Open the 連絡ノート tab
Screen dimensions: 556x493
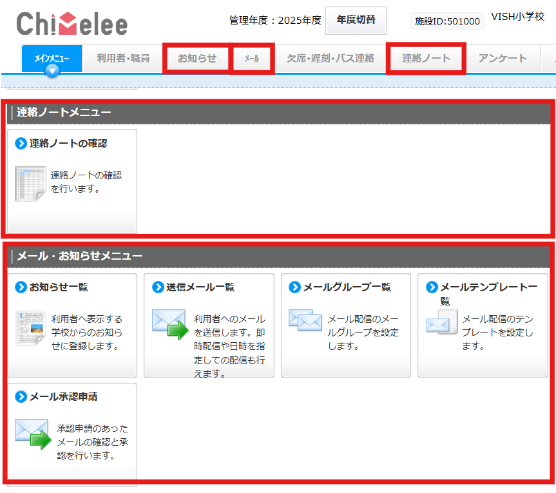427,58
